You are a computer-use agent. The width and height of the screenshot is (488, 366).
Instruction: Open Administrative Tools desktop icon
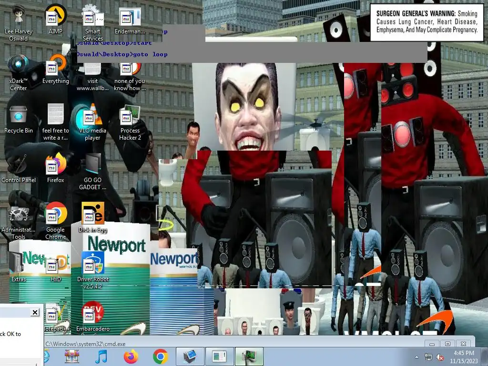[x=19, y=222]
